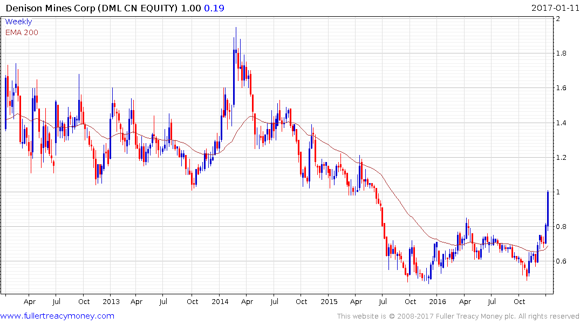Click the 0.6 price axis label
This screenshot has height=324, width=580.
[x=562, y=261]
